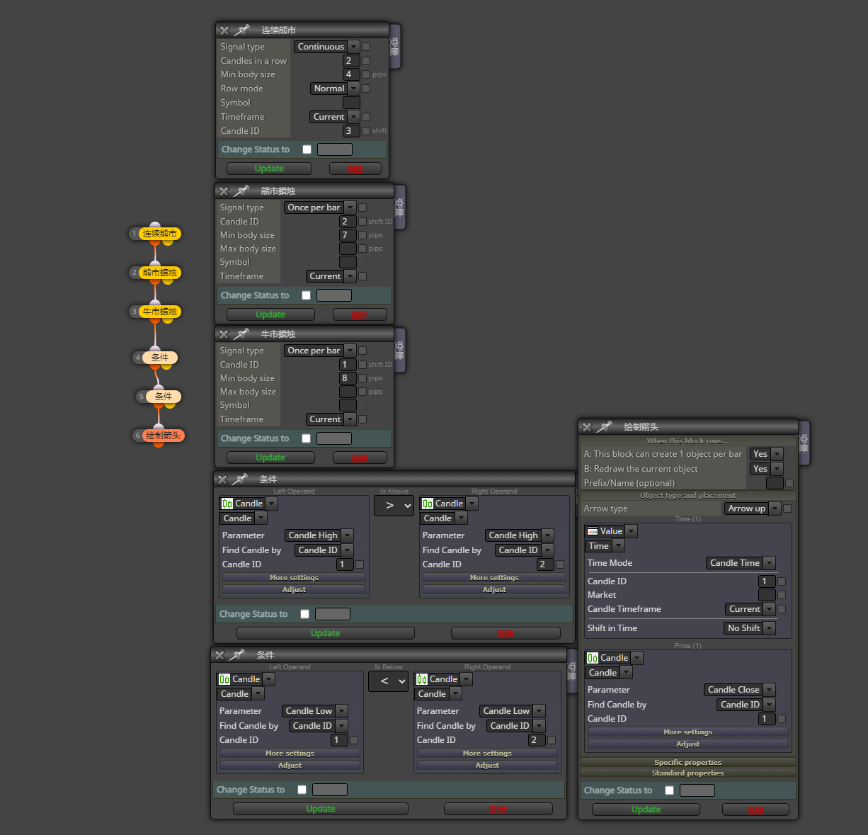The image size is (868, 835).
Task: Click Update in the 绘制箭头 panel
Action: (x=646, y=810)
